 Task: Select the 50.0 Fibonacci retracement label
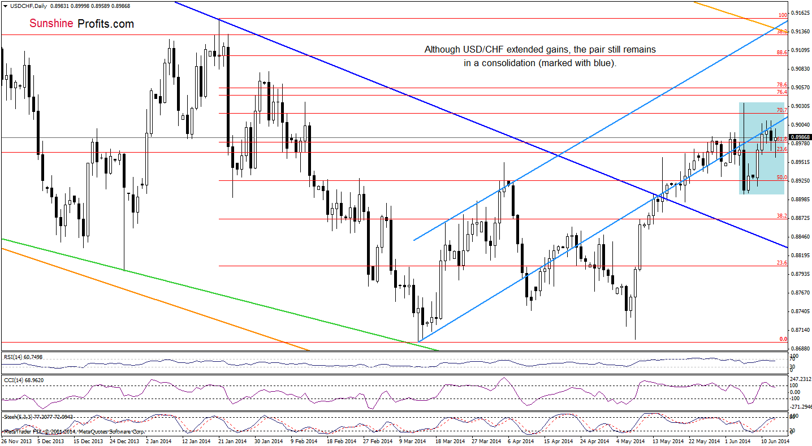tap(782, 177)
